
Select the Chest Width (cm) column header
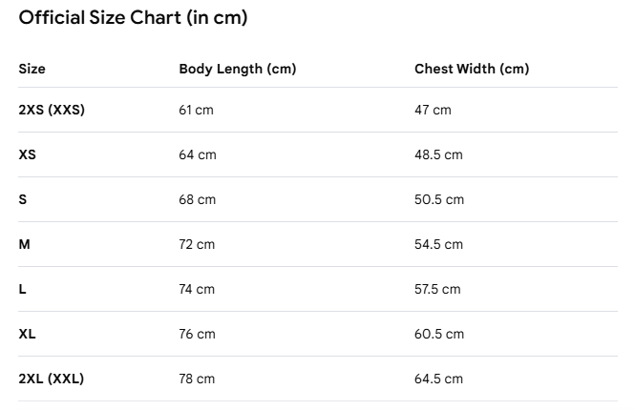(x=472, y=70)
